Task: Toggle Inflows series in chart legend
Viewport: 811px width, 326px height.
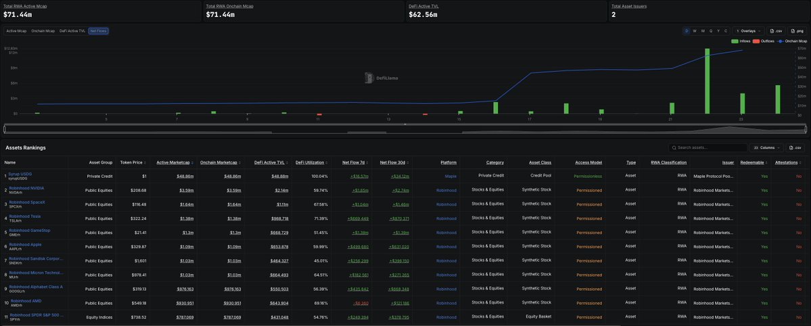Action: pyautogui.click(x=741, y=41)
